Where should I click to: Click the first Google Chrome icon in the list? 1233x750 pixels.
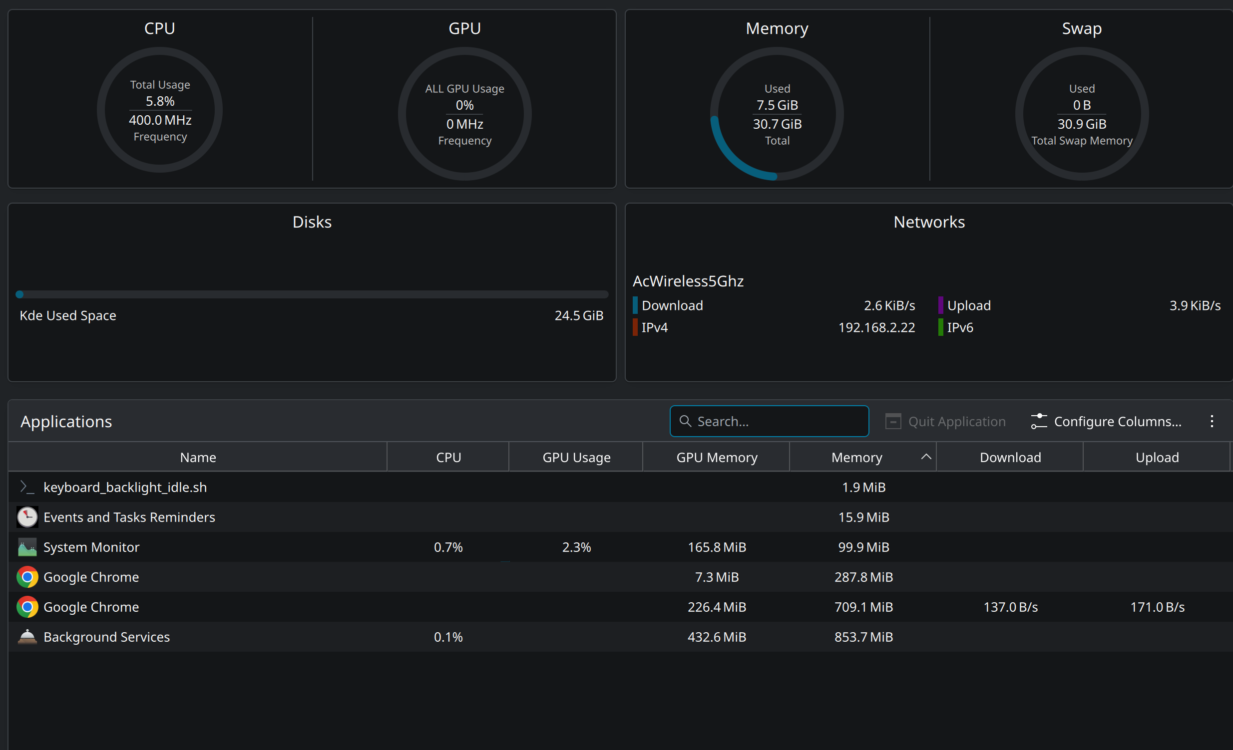tap(27, 577)
